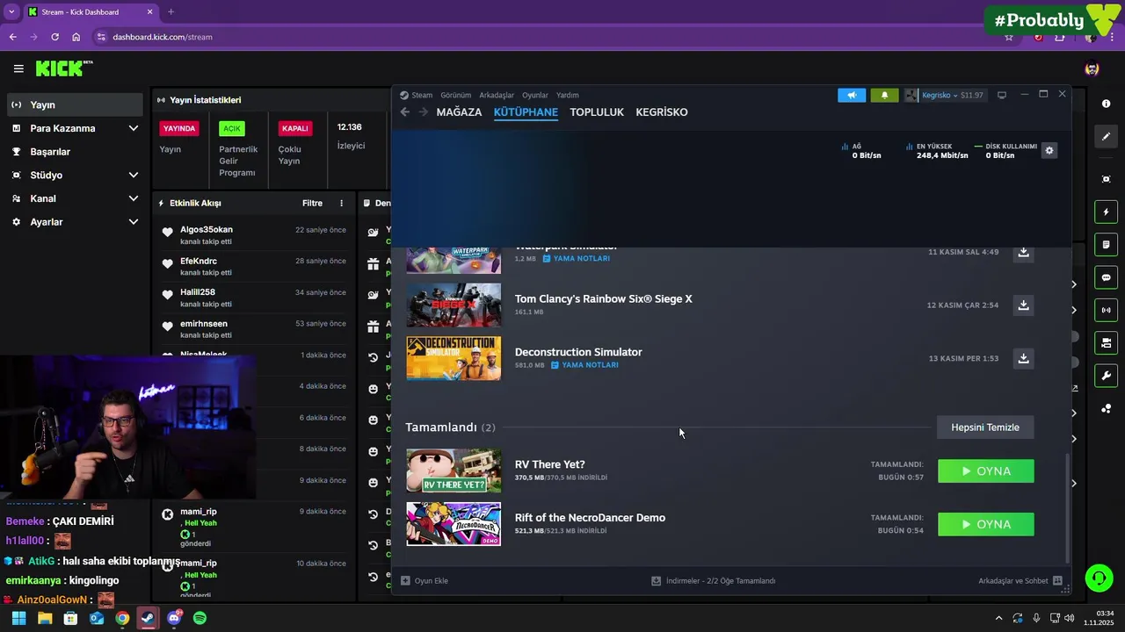
Task: Click pencil edit icon in Kick toolbar
Action: coord(1106,137)
